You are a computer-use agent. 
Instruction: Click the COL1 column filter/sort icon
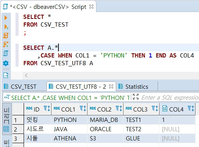(x=83, y=108)
